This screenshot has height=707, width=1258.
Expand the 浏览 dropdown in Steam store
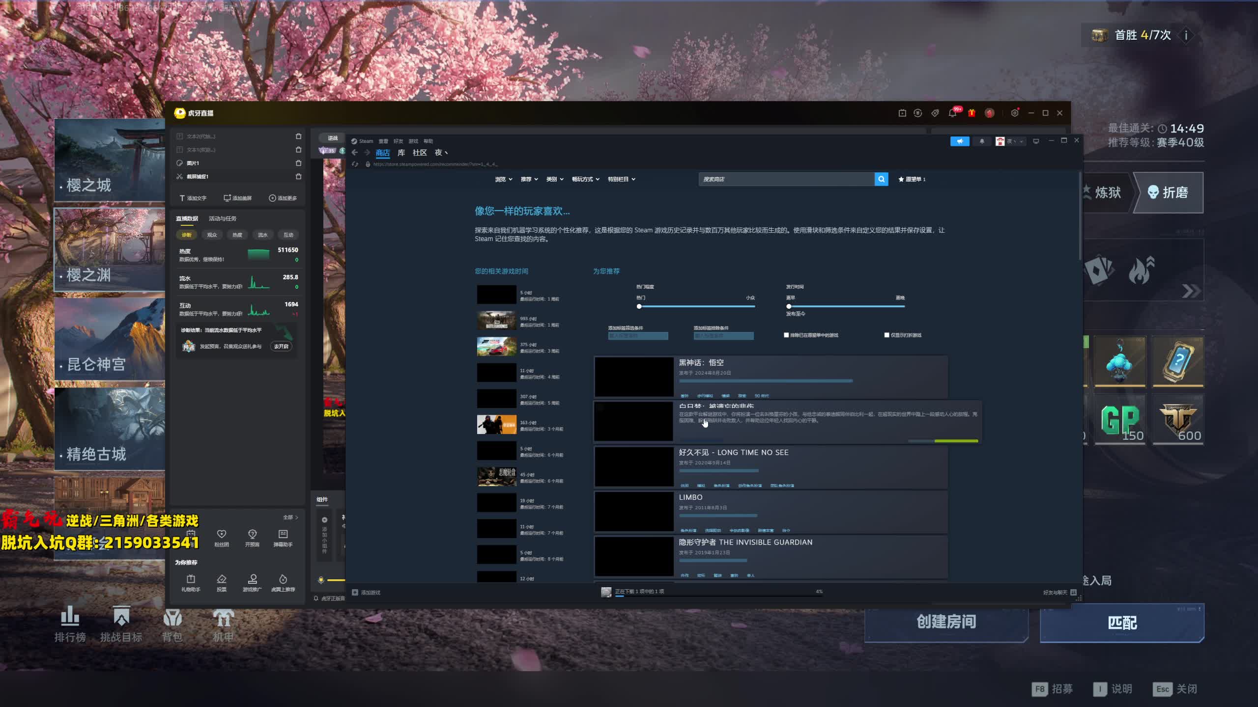tap(504, 179)
